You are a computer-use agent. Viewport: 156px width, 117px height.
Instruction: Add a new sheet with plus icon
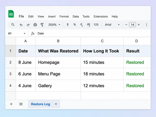click(x=11, y=104)
